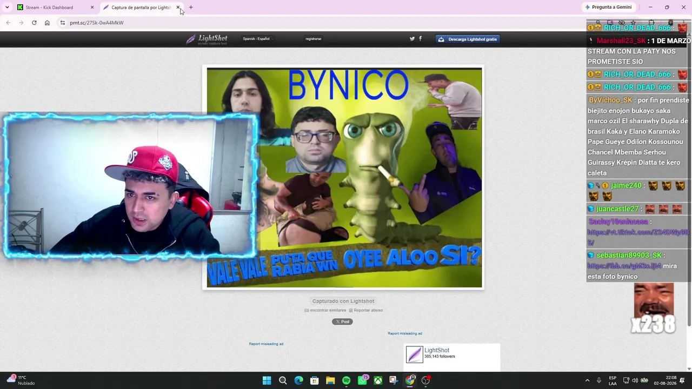
Task: Open Spotify from the taskbar
Action: point(346,380)
